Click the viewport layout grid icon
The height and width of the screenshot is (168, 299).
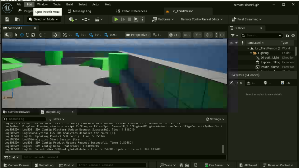222,35
